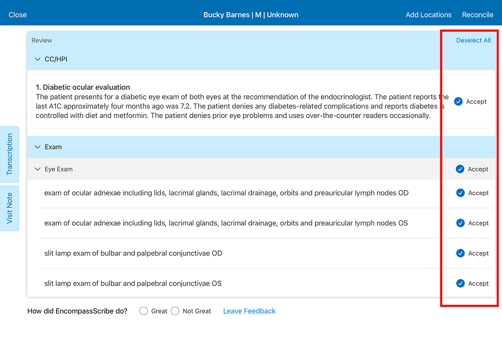Click Add Locations in the header
Image resolution: width=502 pixels, height=339 pixels.
coord(428,15)
